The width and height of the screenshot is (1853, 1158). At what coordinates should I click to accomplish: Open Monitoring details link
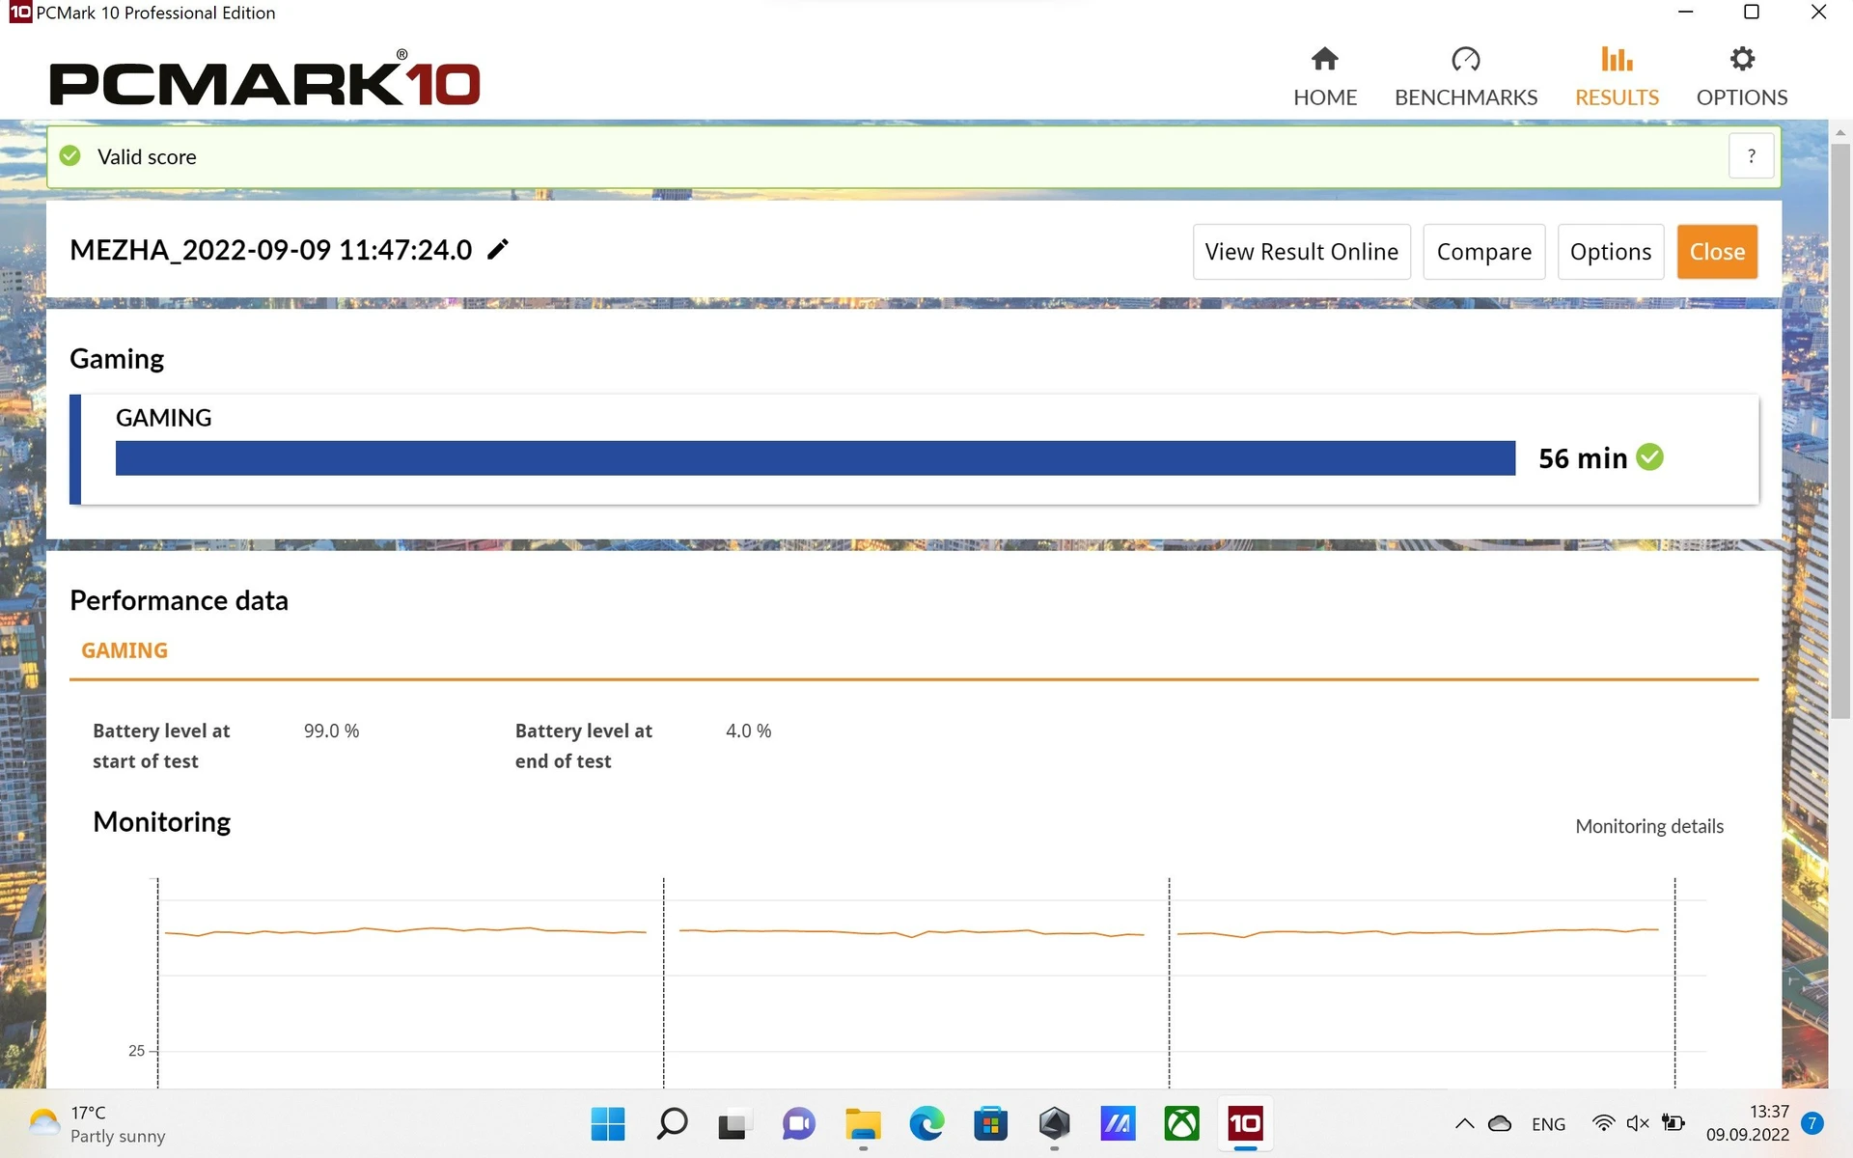(1649, 826)
